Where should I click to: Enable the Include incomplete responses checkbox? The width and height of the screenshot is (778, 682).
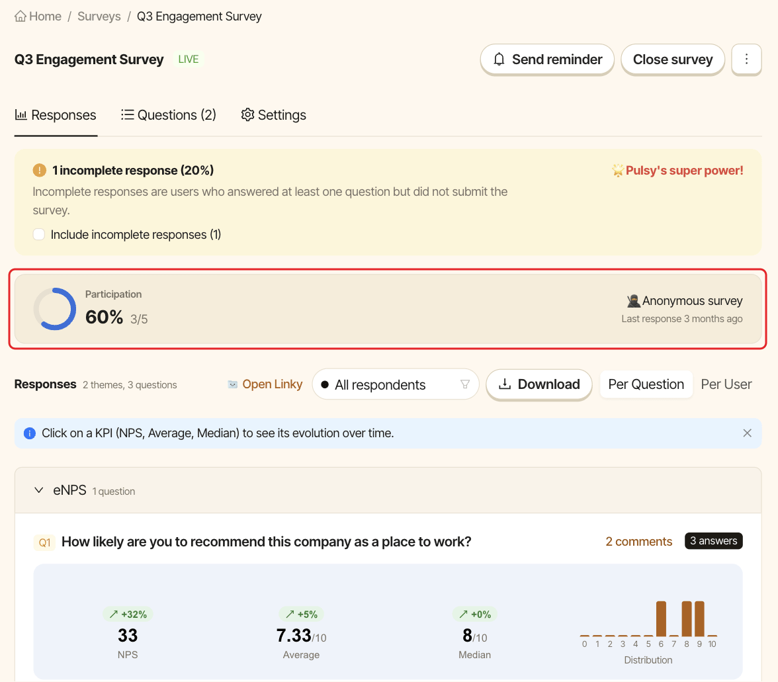(38, 234)
